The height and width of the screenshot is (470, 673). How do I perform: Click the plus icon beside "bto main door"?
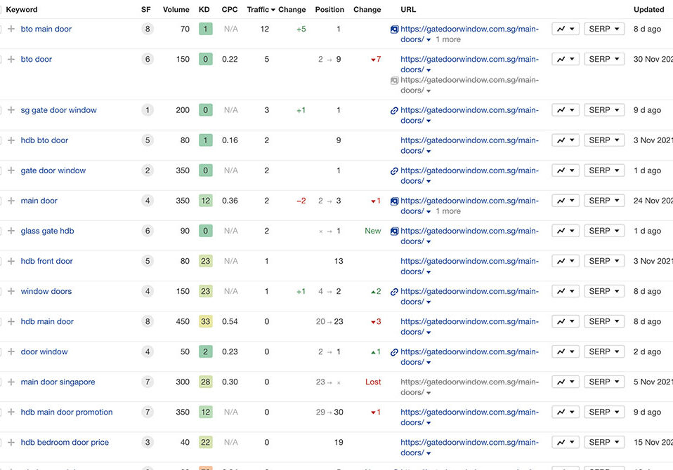11,29
